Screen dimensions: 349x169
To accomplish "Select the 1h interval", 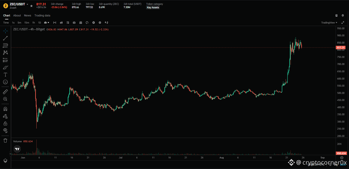I will (x=34, y=22).
